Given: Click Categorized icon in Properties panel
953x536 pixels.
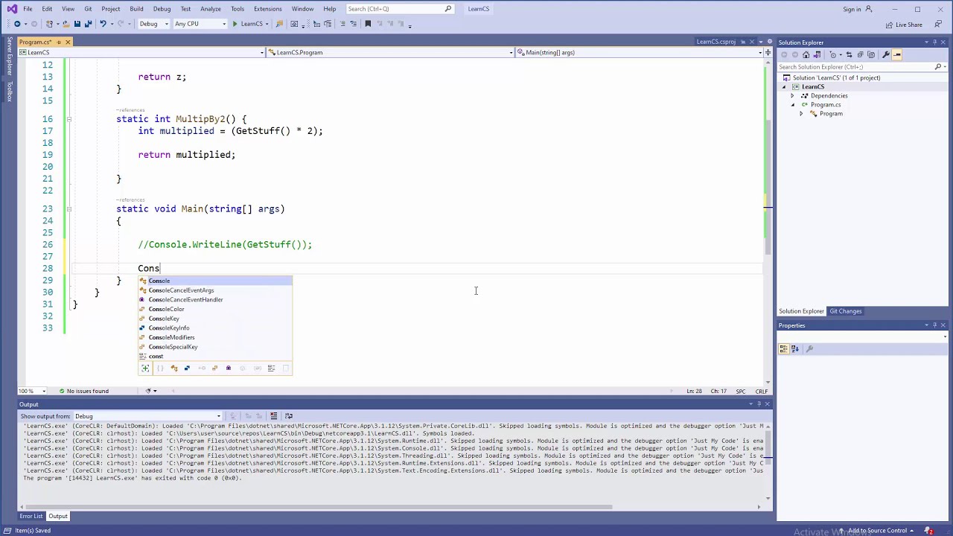Looking at the screenshot, I should [x=784, y=348].
